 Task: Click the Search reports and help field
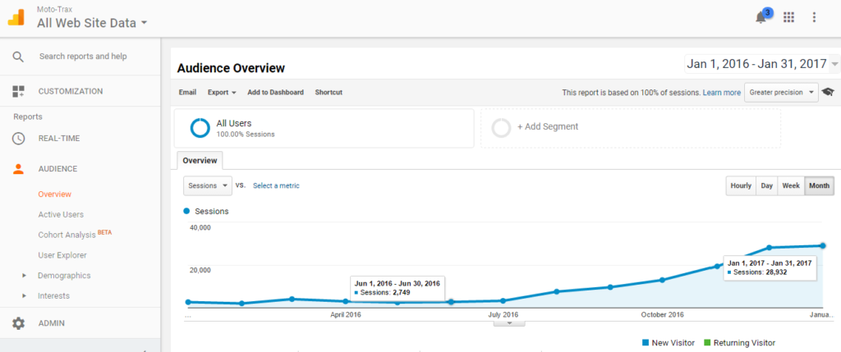click(83, 57)
